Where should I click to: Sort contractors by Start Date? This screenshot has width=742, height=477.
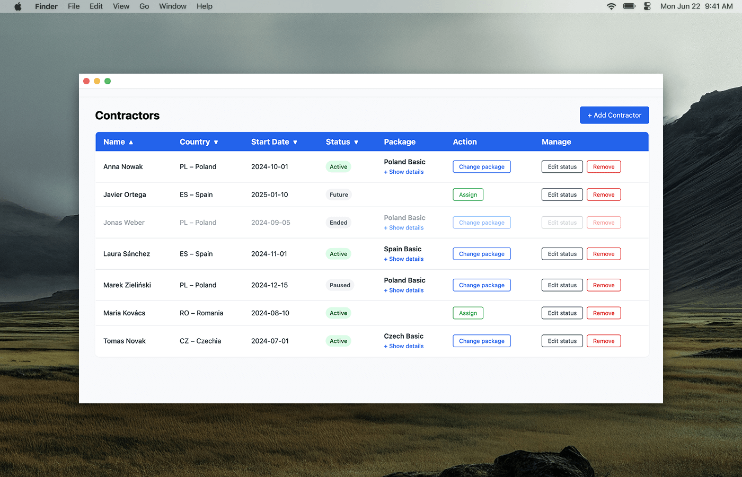(274, 142)
